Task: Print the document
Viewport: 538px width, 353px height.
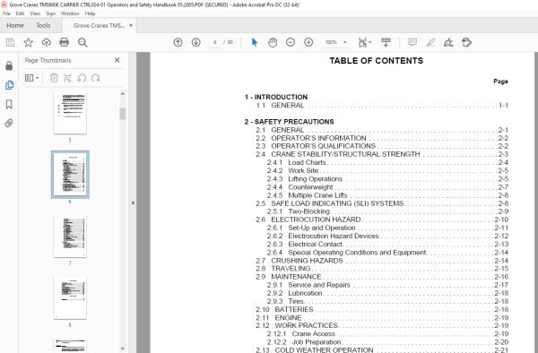Action: tap(65, 42)
